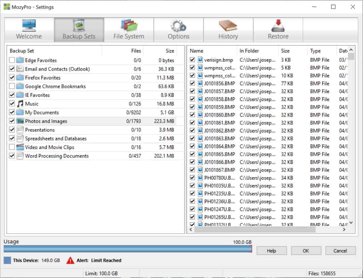Viewport: 363px width, 278px height.
Task: Click the blue This Device color swatch
Action: (x=7, y=261)
